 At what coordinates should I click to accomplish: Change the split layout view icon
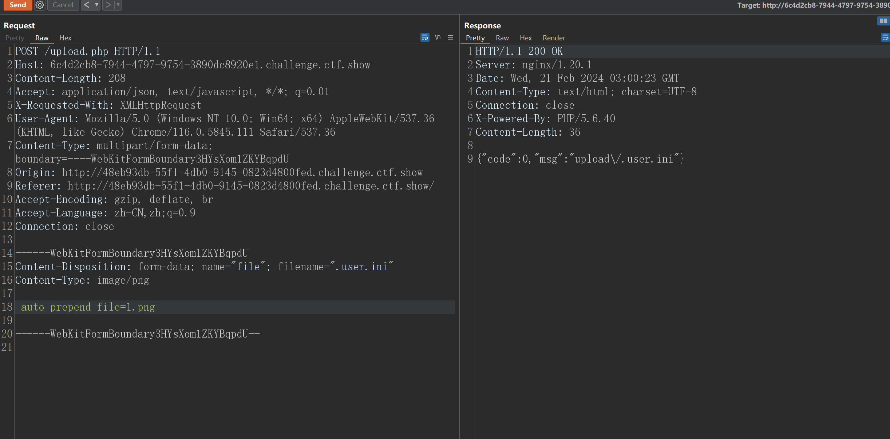coord(883,21)
